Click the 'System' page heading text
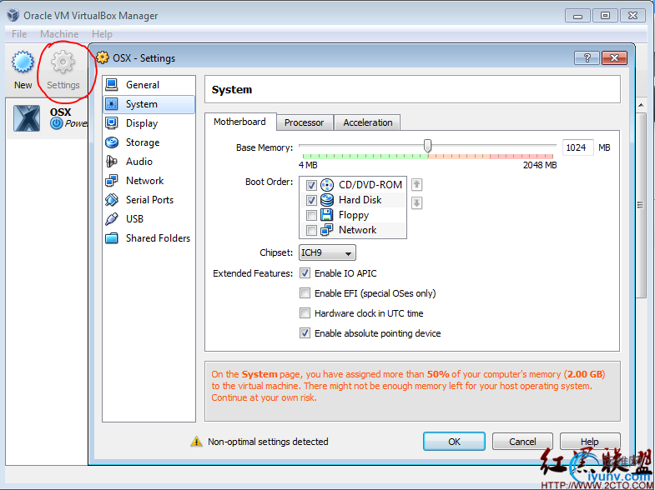Screen dimensions: 655x490 [x=232, y=90]
